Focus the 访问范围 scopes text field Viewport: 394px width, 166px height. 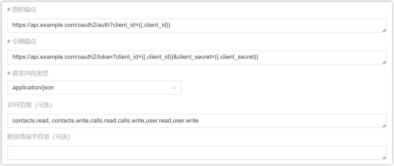click(x=197, y=121)
